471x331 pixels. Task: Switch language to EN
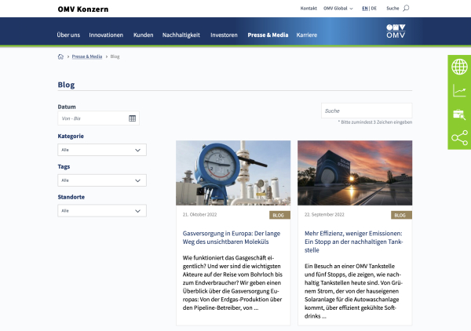point(364,9)
